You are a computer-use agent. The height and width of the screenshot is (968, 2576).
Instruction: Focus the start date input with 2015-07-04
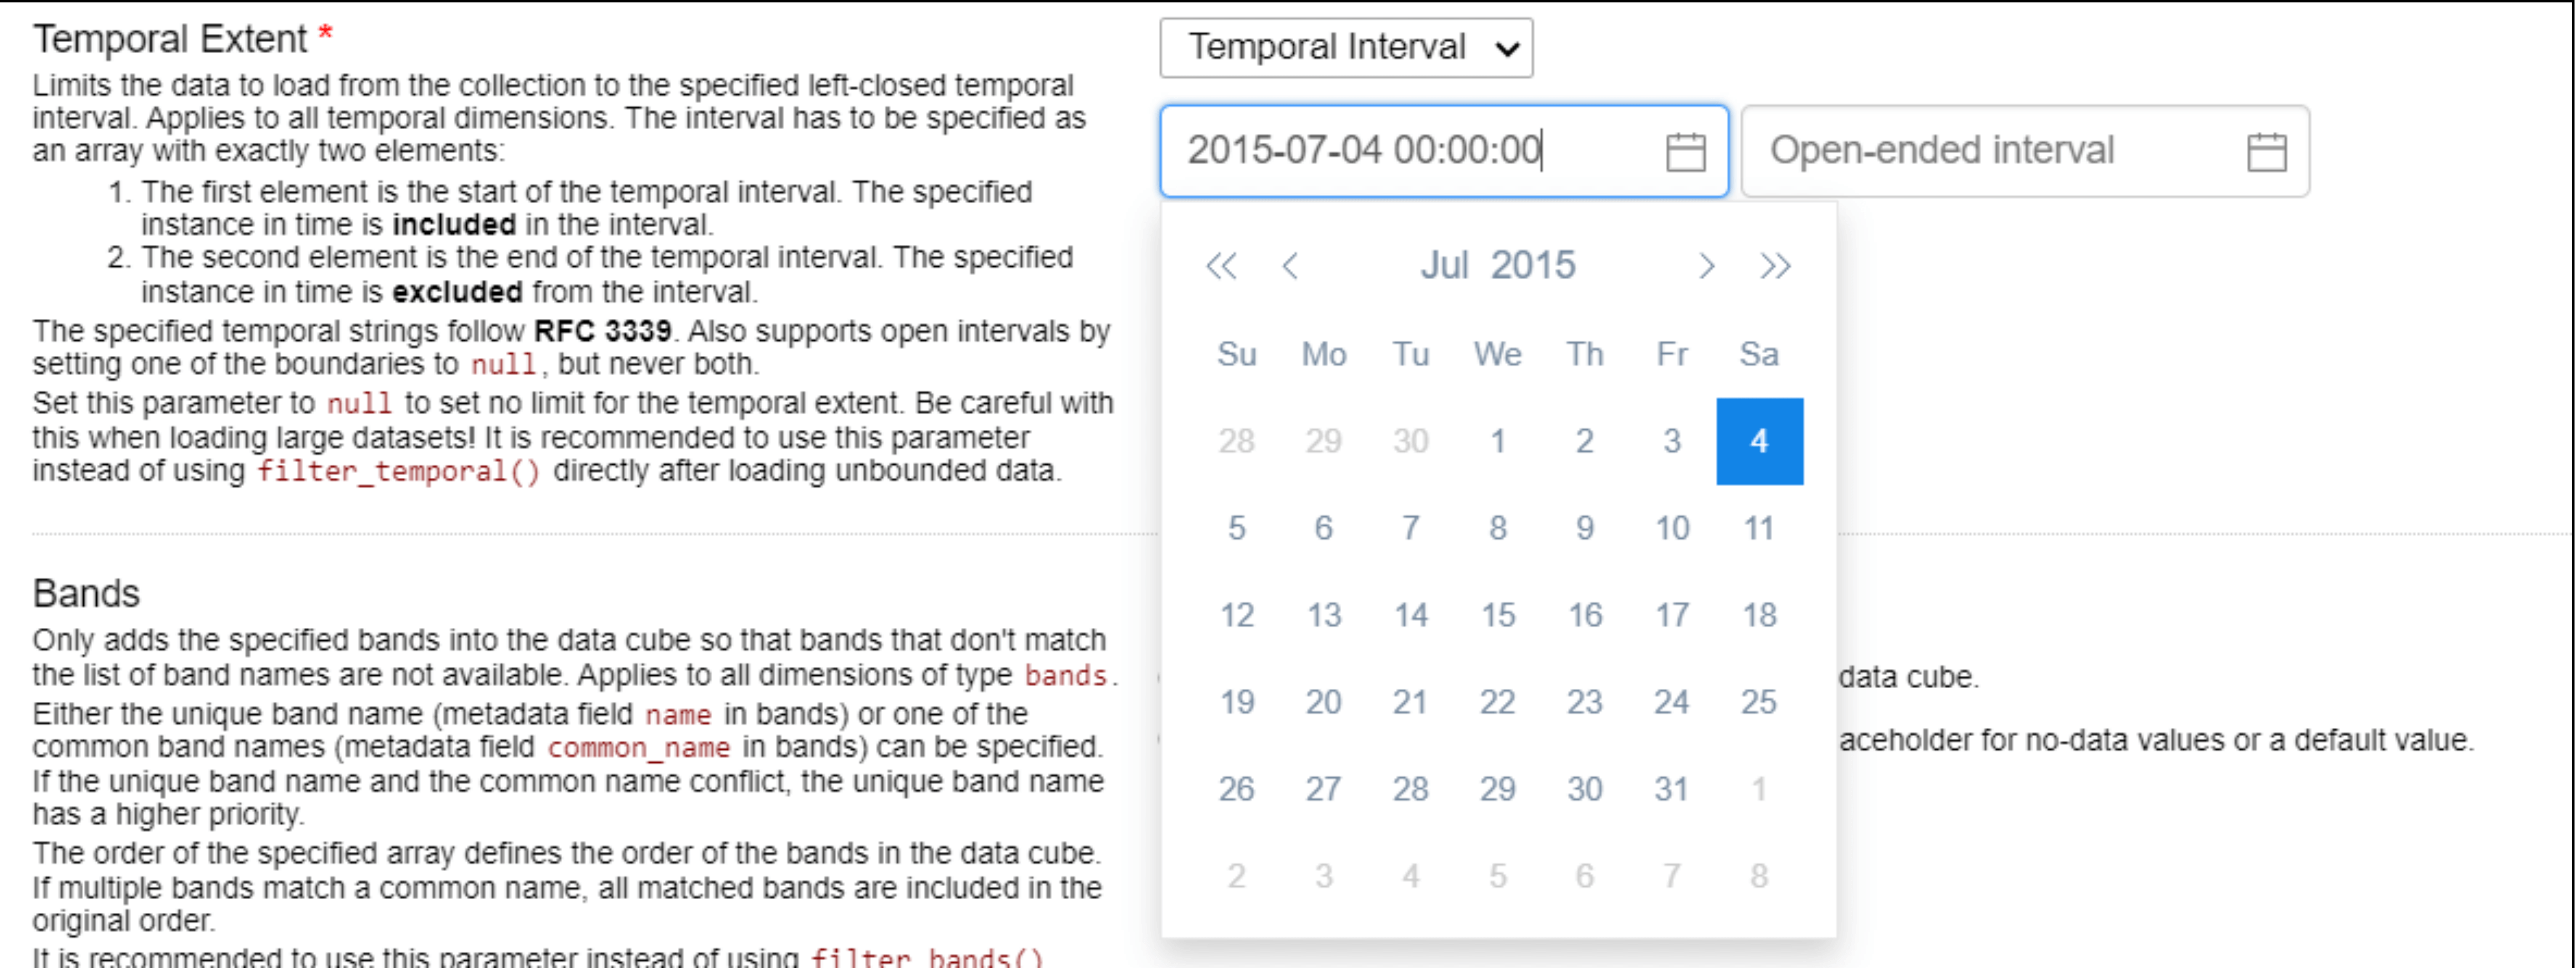[x=1410, y=151]
